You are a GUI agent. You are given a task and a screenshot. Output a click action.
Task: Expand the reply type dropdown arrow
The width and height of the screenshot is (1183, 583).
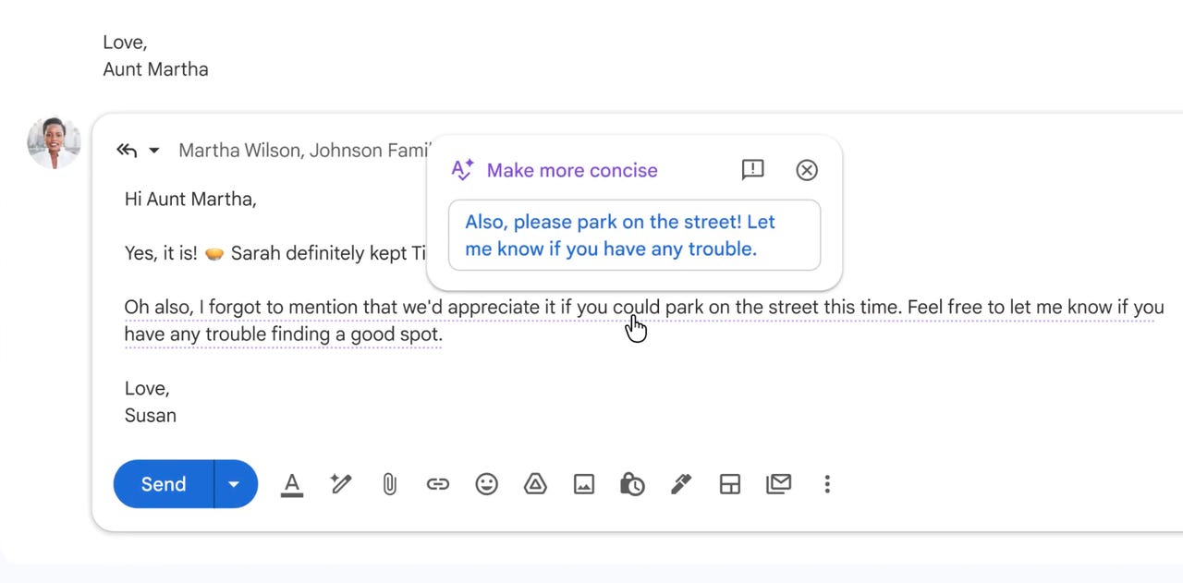point(154,150)
